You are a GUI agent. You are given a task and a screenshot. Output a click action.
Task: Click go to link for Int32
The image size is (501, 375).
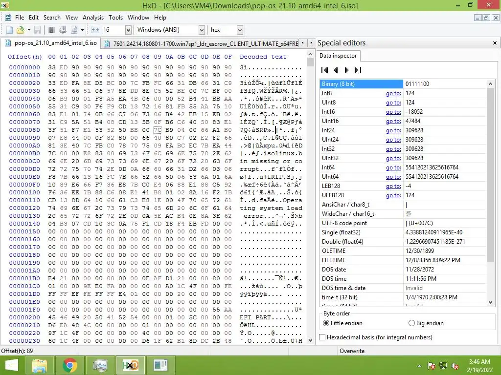(x=393, y=149)
